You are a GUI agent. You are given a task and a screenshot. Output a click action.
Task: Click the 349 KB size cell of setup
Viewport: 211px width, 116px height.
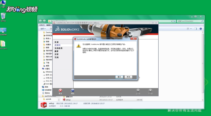tap(139, 100)
